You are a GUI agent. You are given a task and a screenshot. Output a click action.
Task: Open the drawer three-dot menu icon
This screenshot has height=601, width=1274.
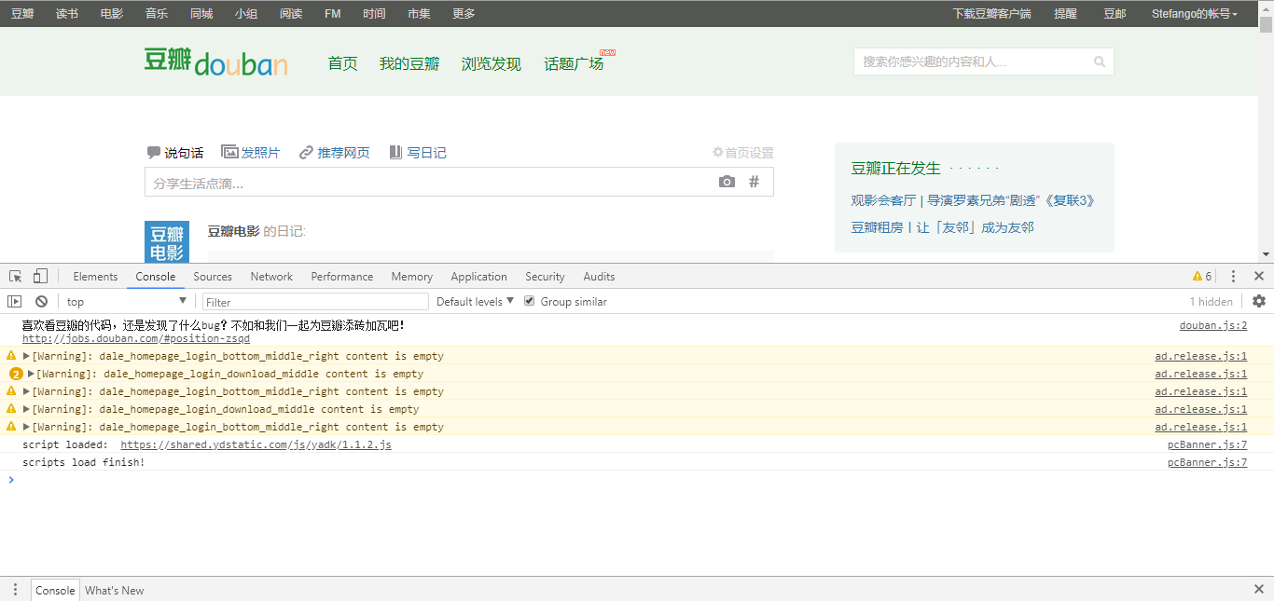(x=15, y=590)
